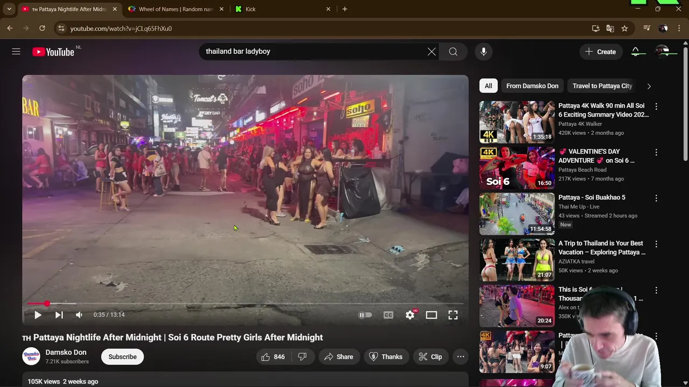
Task: Subscribe to Damsko Don
Action: pos(122,357)
